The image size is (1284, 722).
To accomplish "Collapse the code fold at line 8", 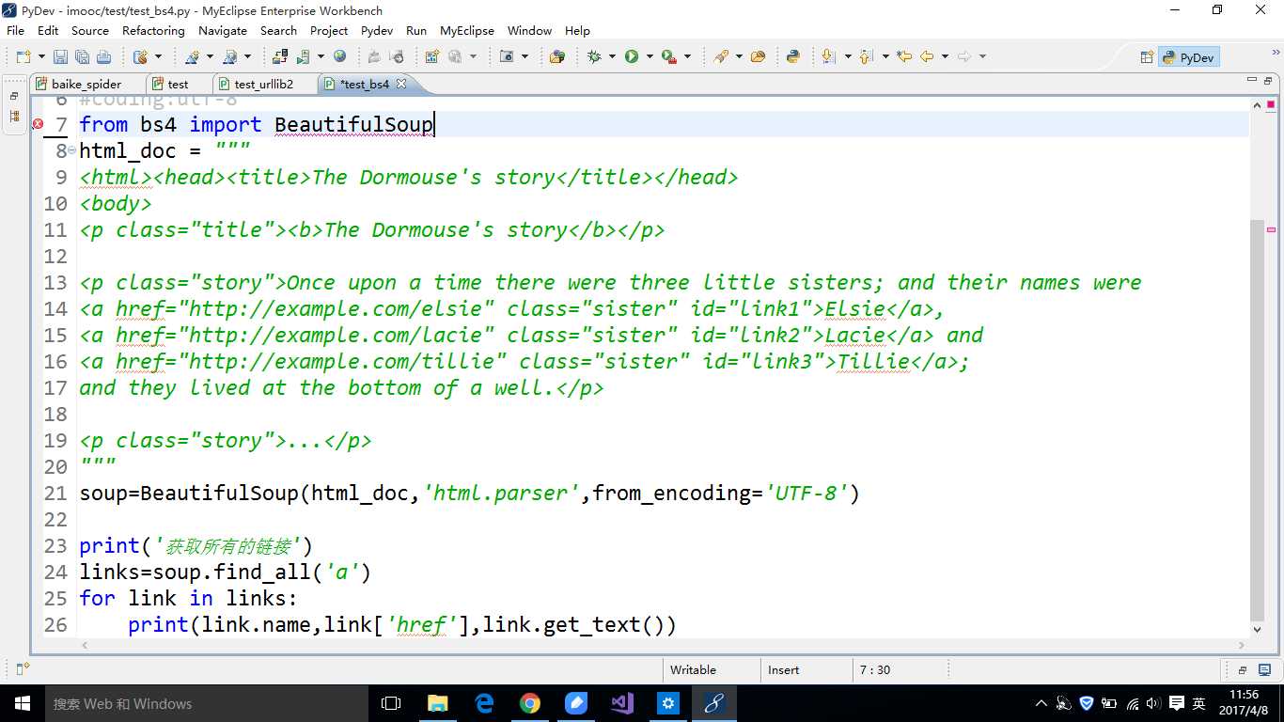I will click(72, 150).
